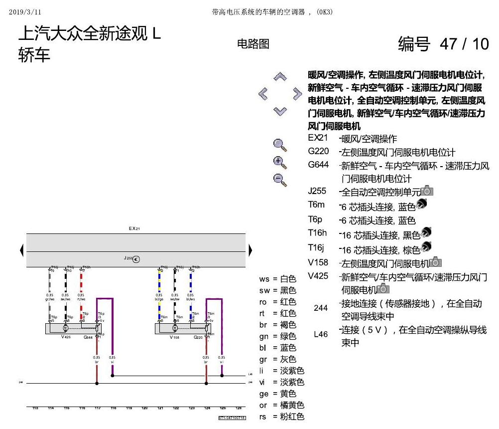The width and height of the screenshot is (499, 429).
Task: Click the '电路图' heading
Action: [x=253, y=44]
